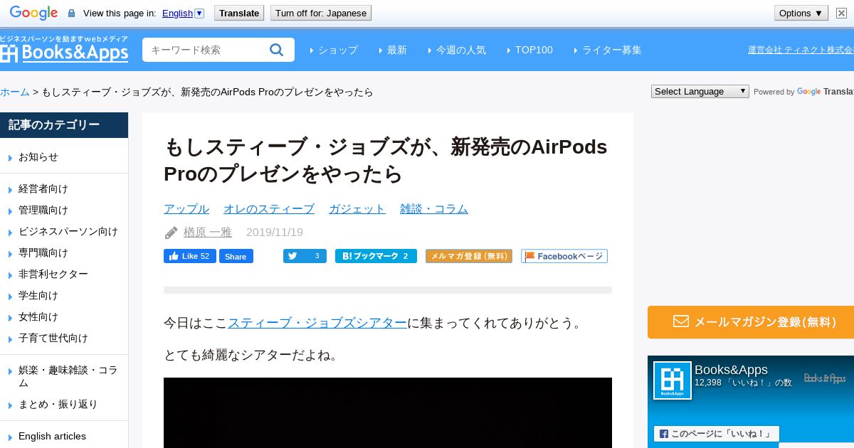
Task: Click the black article image
Action: tap(388, 412)
